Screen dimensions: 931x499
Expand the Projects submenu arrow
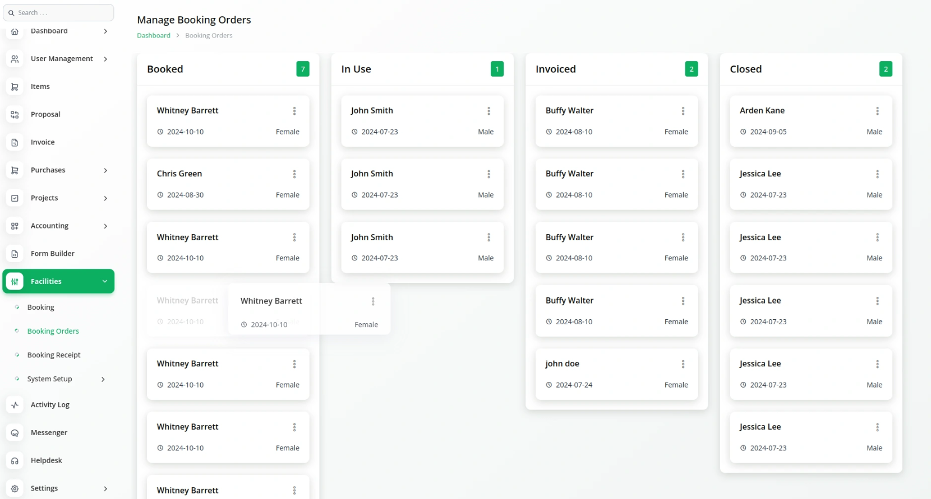[105, 198]
